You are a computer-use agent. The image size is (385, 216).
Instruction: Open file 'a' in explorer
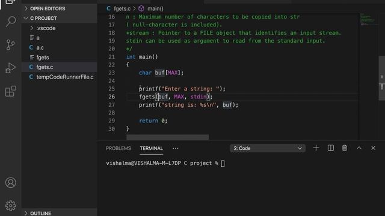coord(59,38)
